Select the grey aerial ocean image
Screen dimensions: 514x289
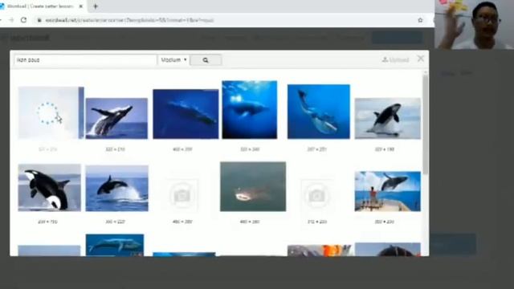(x=253, y=186)
